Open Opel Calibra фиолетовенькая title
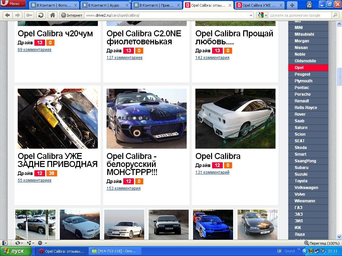342x256 pixels. pyautogui.click(x=144, y=37)
